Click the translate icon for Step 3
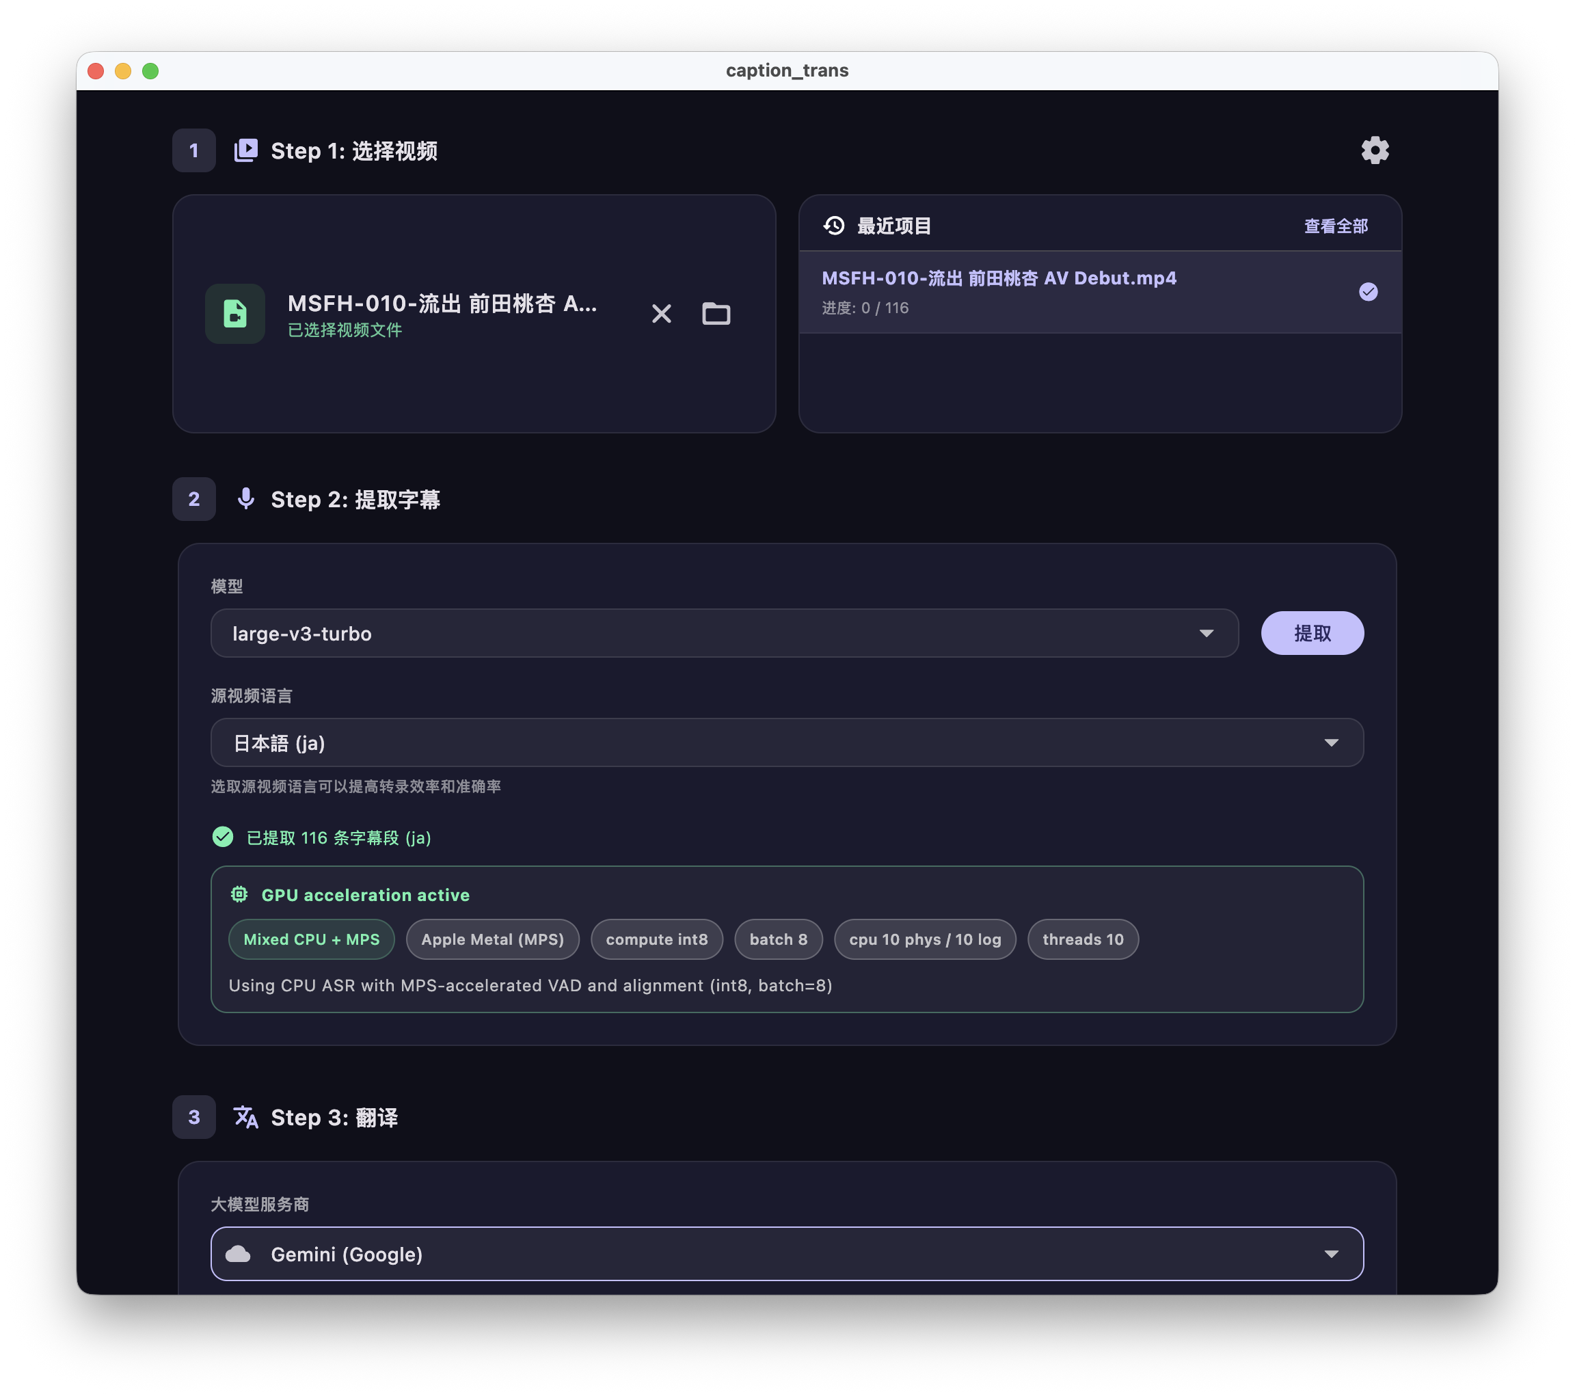This screenshot has width=1575, height=1396. (246, 1116)
